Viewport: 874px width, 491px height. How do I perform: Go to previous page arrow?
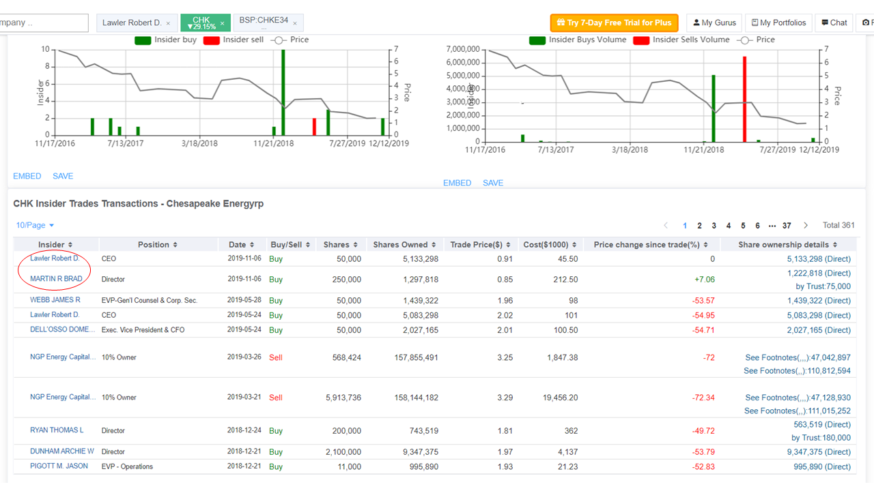tap(666, 226)
